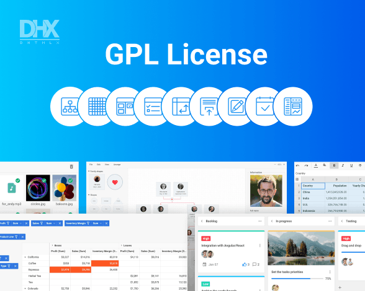
Task: Open the View menu in diagram editor
Action: [x=107, y=165]
